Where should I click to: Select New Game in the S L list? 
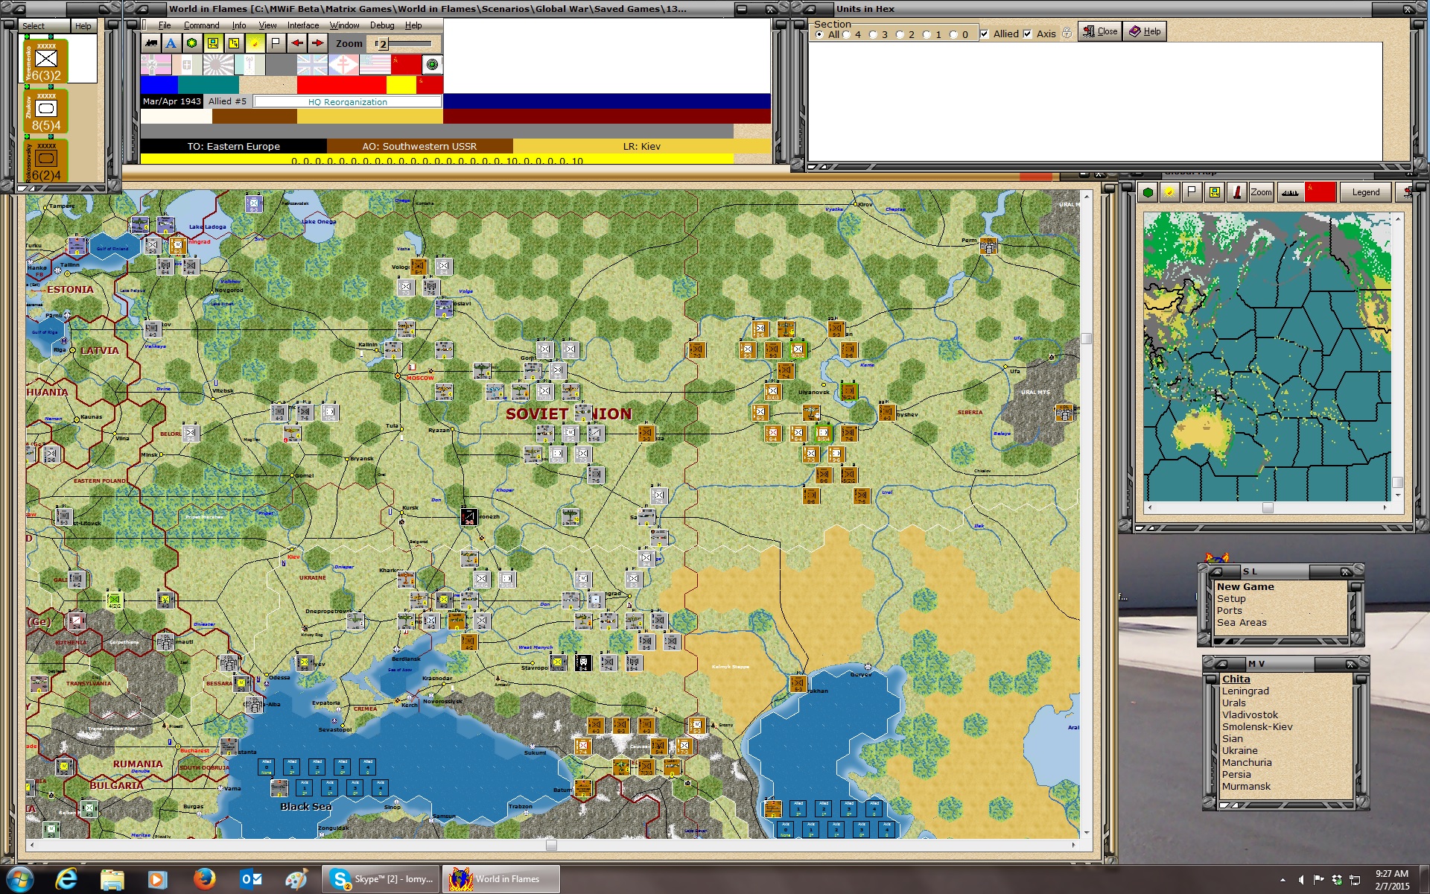(x=1245, y=587)
